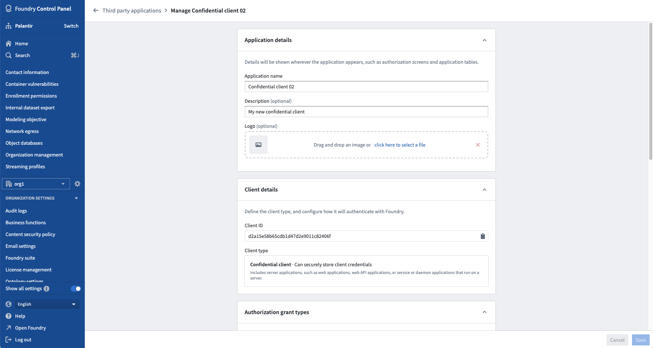Open Container vulnerabilities in the sidebar

click(32, 84)
